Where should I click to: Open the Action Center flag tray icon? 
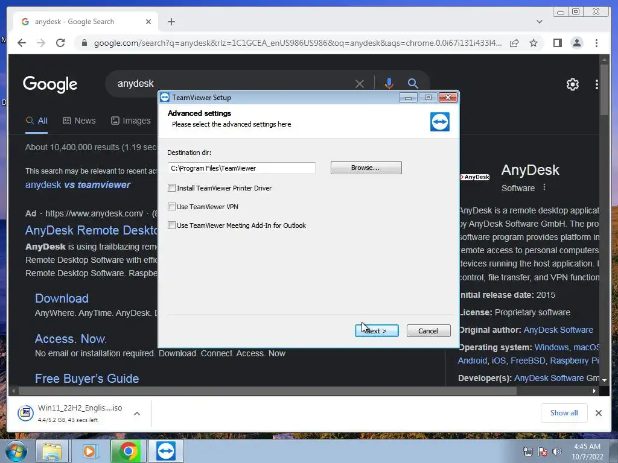pos(543,452)
